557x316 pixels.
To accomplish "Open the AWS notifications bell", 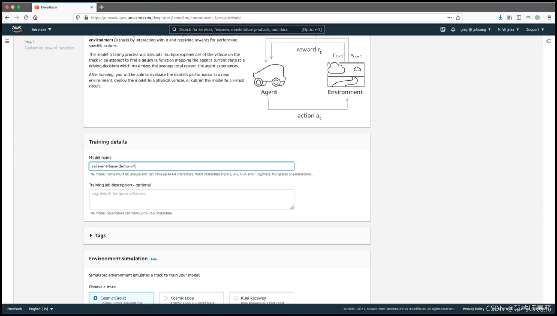I will coord(453,29).
